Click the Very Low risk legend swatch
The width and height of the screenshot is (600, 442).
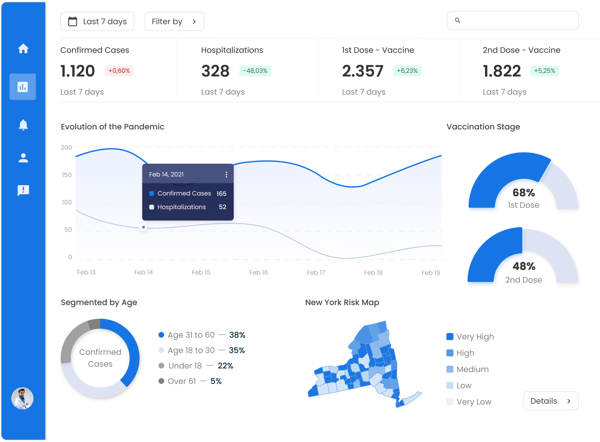click(450, 402)
